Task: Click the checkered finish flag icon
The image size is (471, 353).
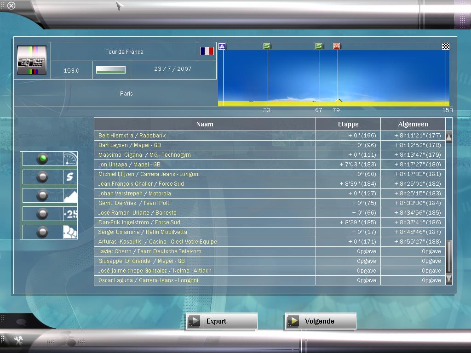Action: pyautogui.click(x=445, y=46)
